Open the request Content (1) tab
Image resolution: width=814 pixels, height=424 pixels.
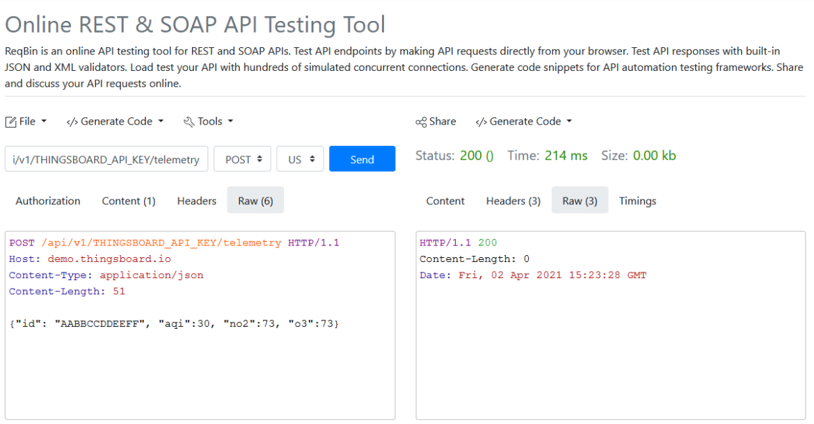pos(129,201)
